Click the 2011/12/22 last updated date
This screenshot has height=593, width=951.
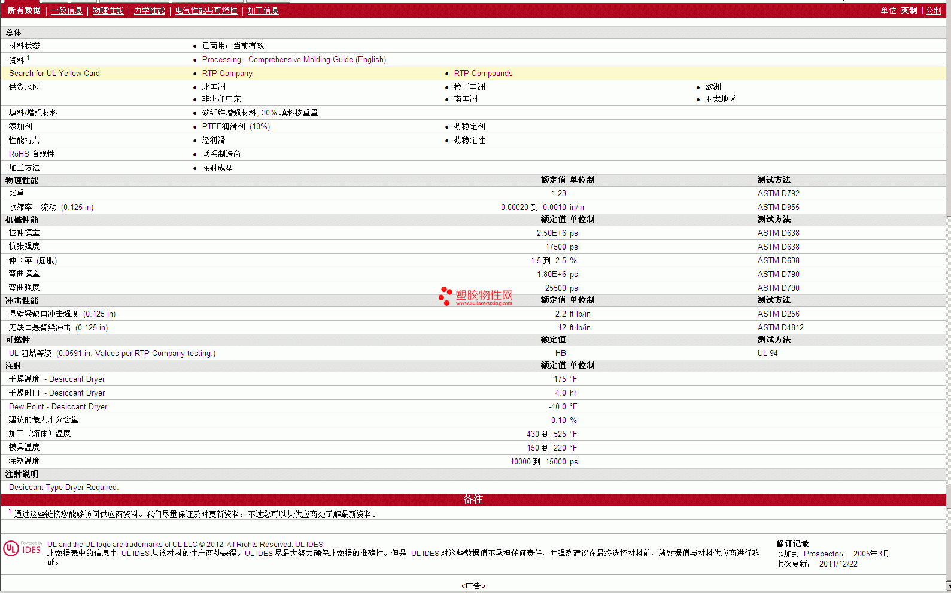[x=838, y=564]
